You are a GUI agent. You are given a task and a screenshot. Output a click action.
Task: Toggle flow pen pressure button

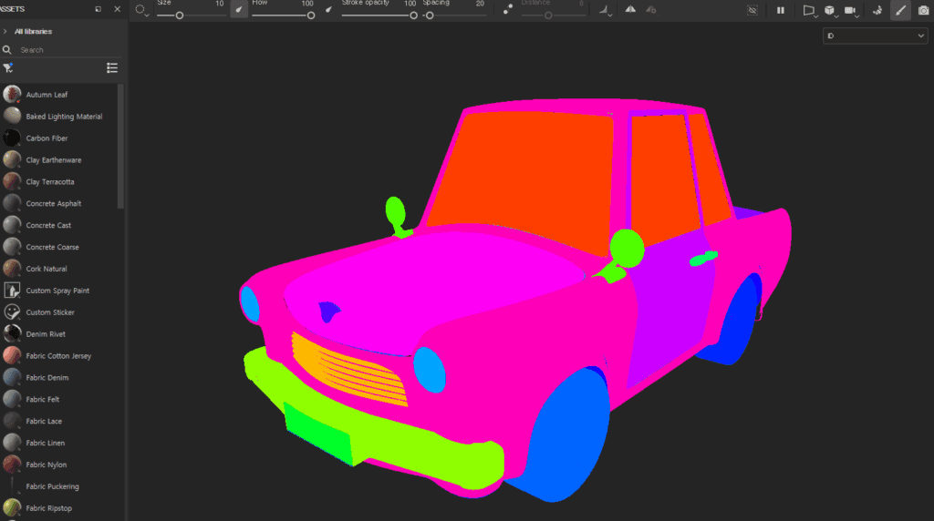[x=328, y=9]
